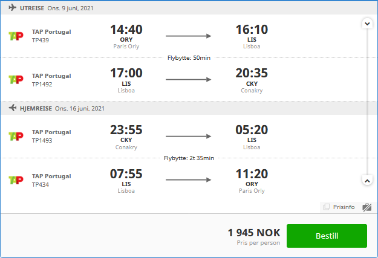
Task: Click the returning airplane icon beside HJEMREISE
Action: (x=12, y=108)
